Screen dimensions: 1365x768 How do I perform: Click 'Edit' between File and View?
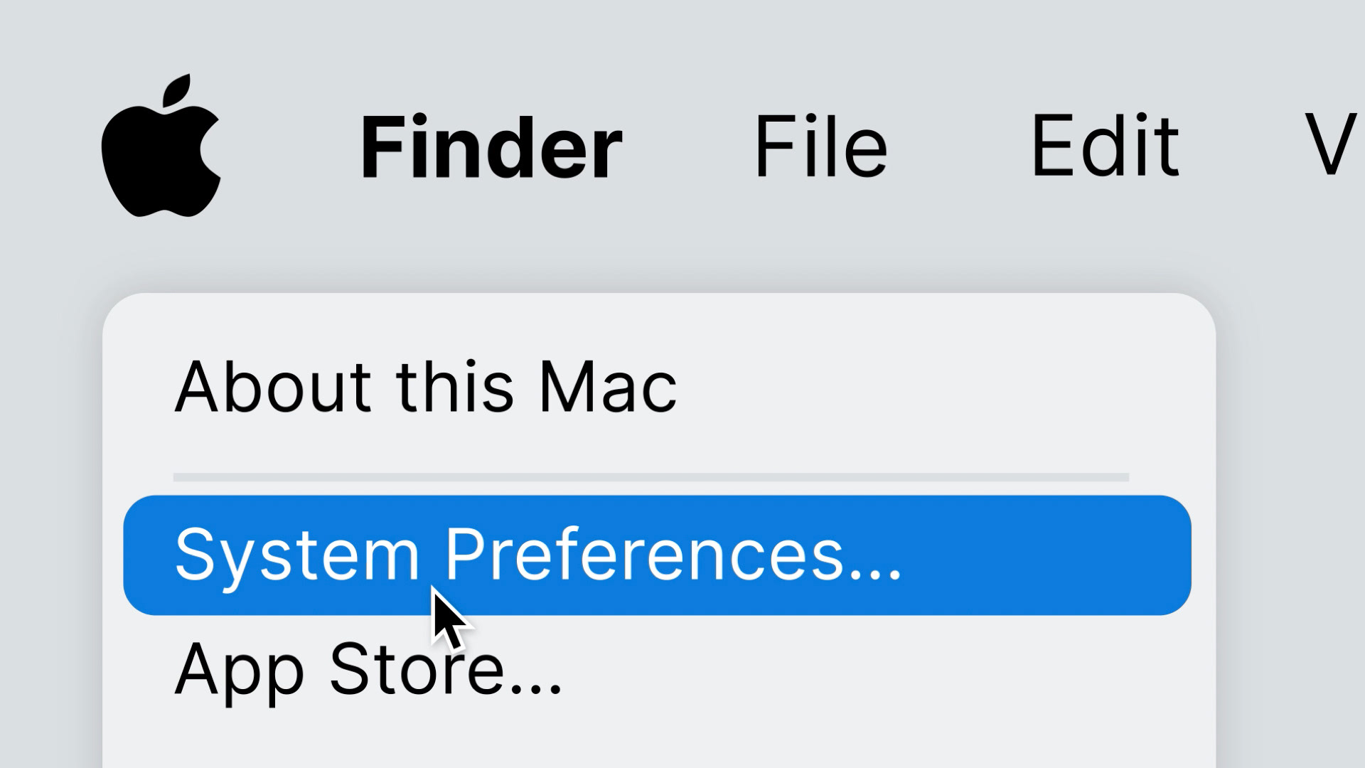tap(1106, 146)
